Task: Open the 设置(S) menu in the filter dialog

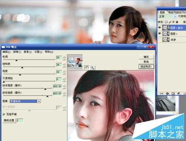Action: 38,52
